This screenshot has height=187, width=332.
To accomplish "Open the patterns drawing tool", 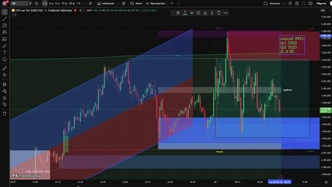I will pos(4,32).
